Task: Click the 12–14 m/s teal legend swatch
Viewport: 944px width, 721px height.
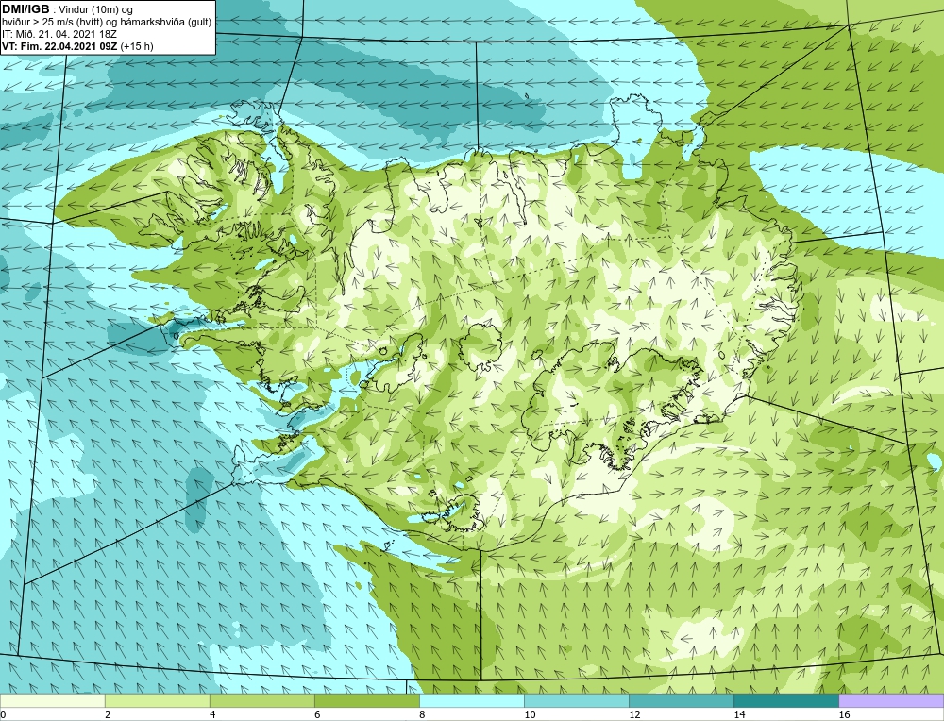Action: pos(681,700)
